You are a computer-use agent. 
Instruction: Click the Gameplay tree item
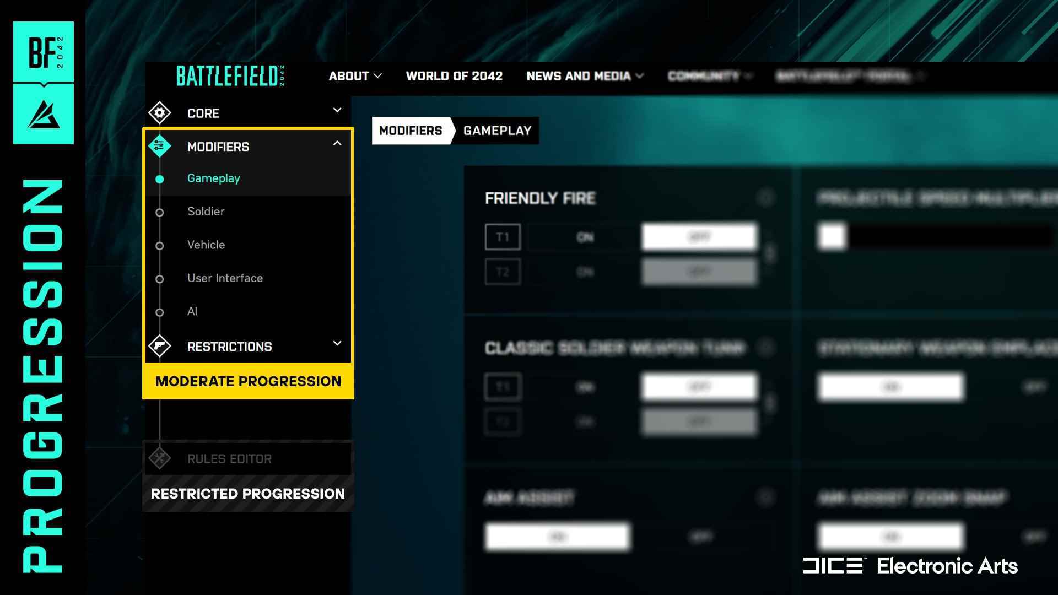[213, 178]
